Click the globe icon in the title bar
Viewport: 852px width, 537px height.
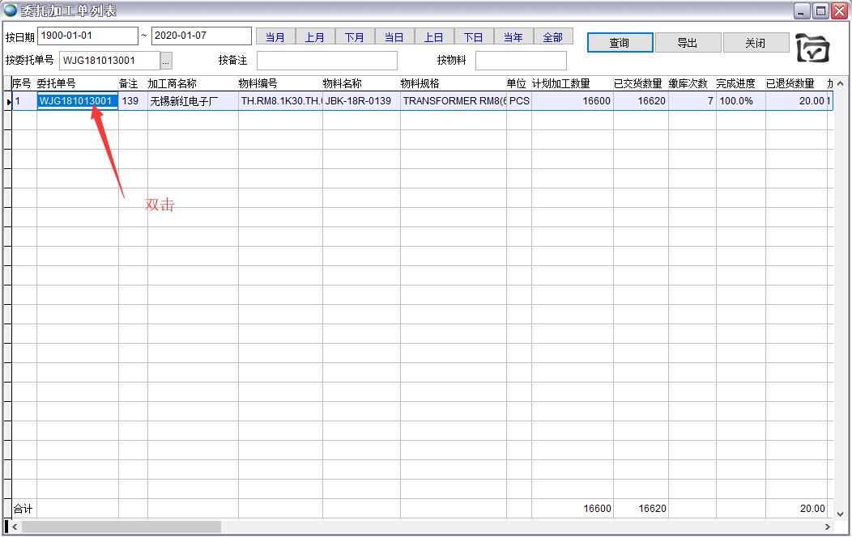(x=11, y=11)
